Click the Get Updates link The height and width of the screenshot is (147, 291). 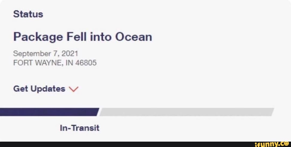(39, 89)
